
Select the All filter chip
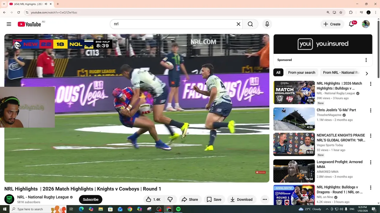click(278, 72)
